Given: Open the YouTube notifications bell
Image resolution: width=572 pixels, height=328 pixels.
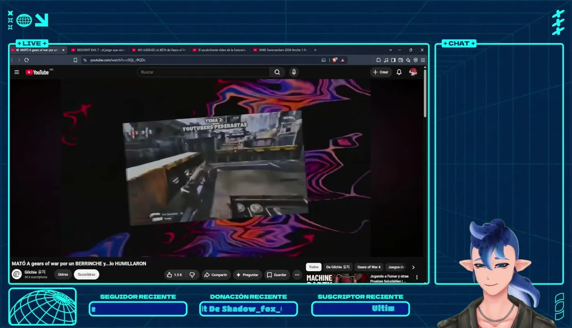Looking at the screenshot, I should pos(399,72).
